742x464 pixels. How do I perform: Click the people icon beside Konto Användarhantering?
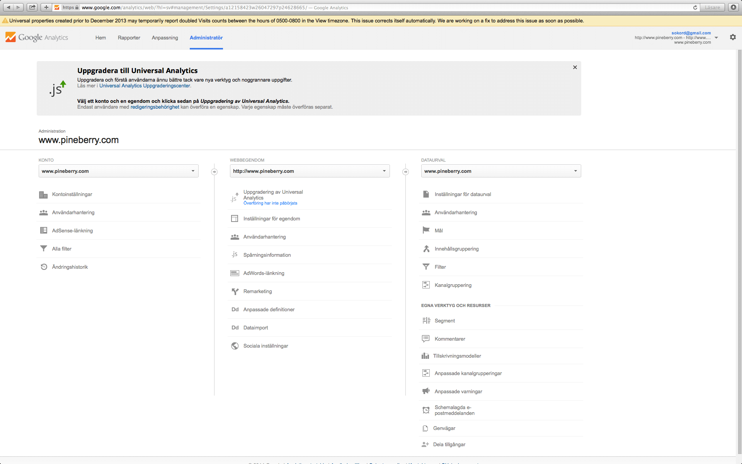pos(43,213)
